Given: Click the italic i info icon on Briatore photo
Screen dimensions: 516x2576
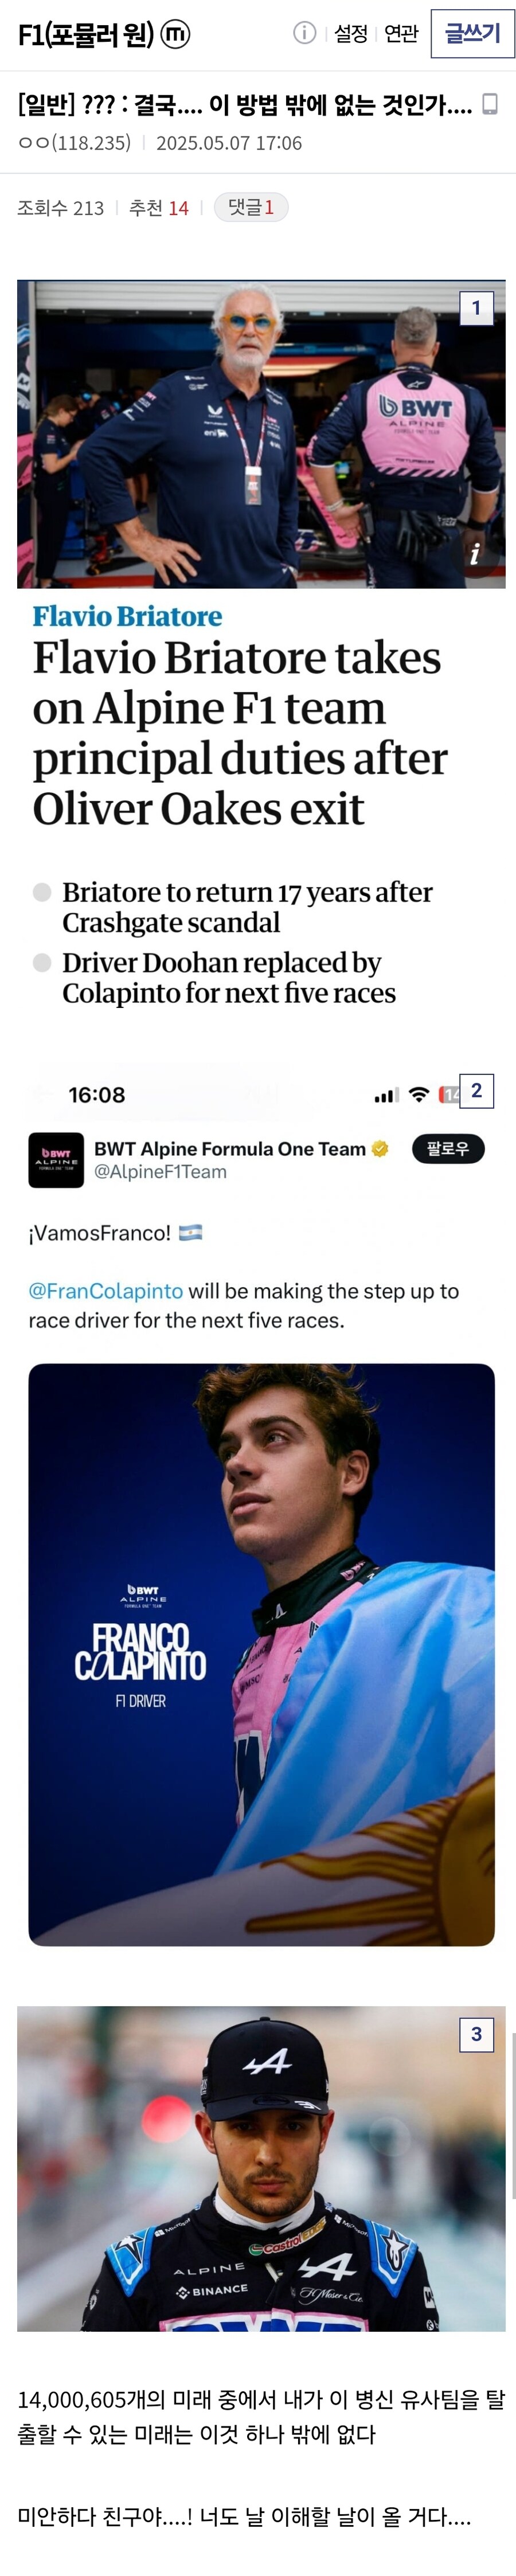Looking at the screenshot, I should (475, 553).
